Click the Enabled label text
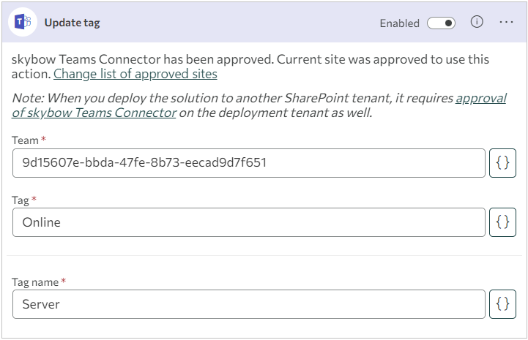528x340 pixels. click(x=399, y=23)
